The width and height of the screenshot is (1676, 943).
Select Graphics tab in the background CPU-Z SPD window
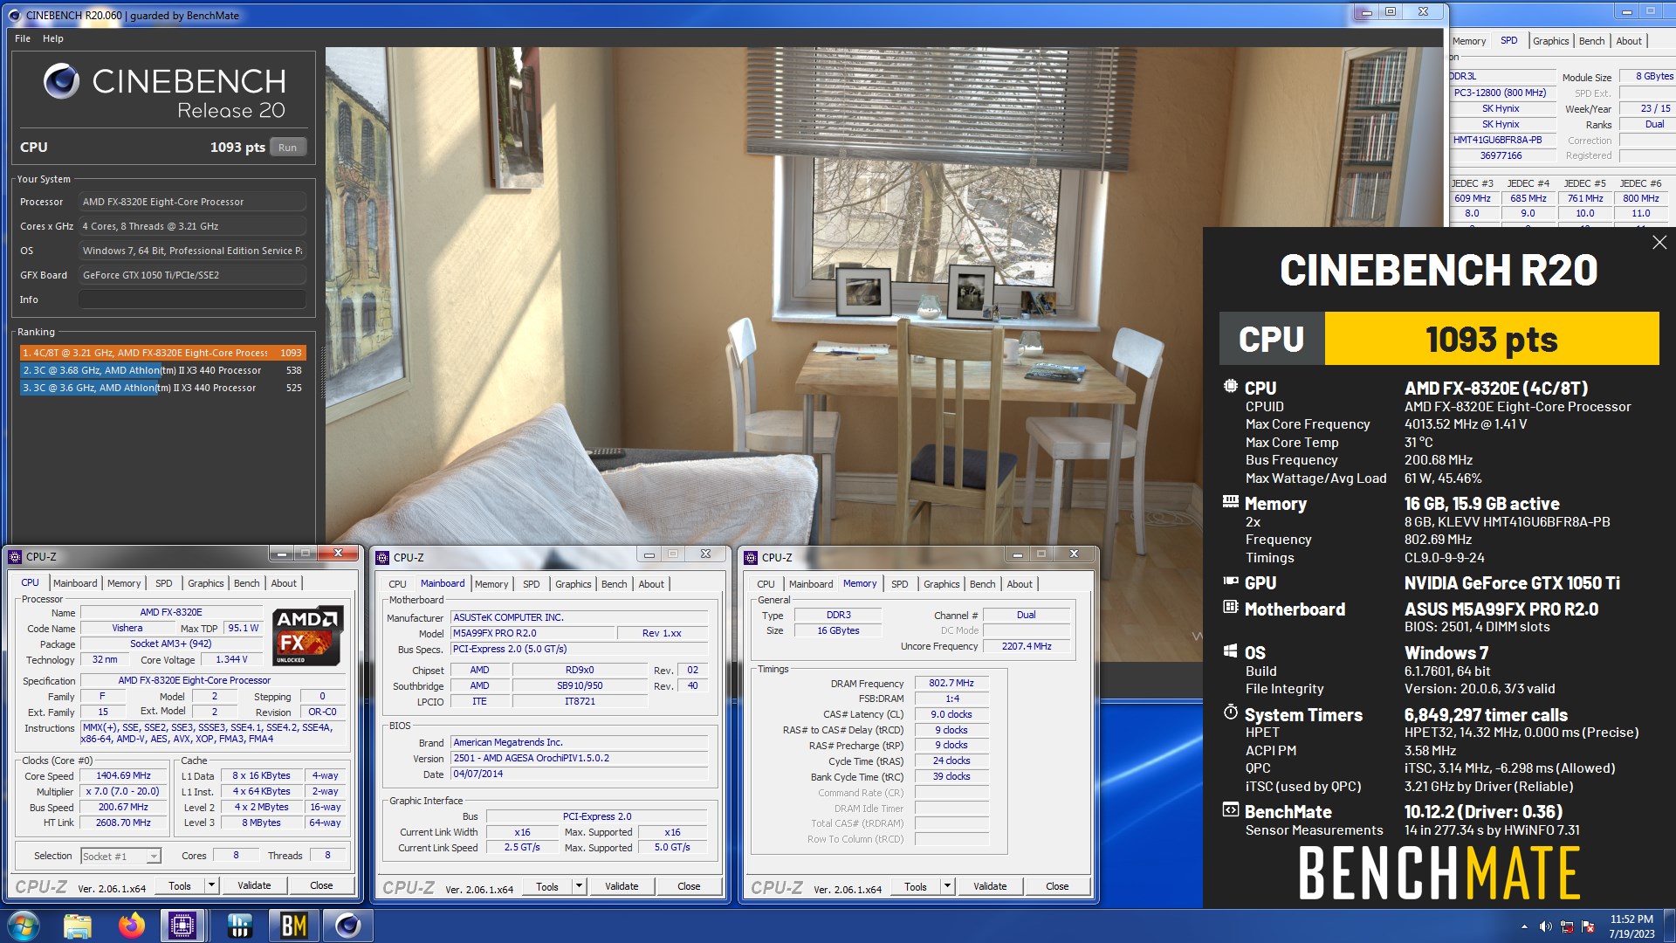(x=1550, y=41)
